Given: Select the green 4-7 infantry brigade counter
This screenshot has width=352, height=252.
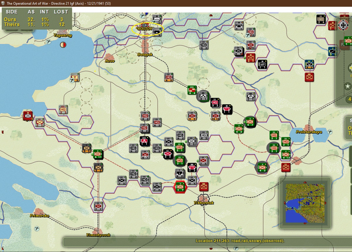Looking at the screenshot, I should pyautogui.click(x=250, y=122).
